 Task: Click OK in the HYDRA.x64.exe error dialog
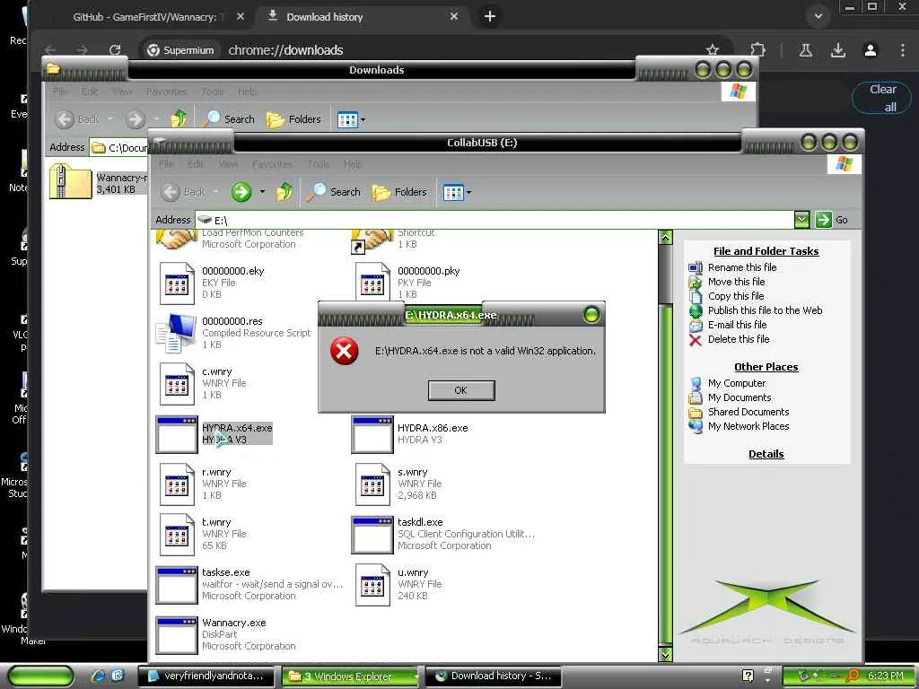pos(461,390)
